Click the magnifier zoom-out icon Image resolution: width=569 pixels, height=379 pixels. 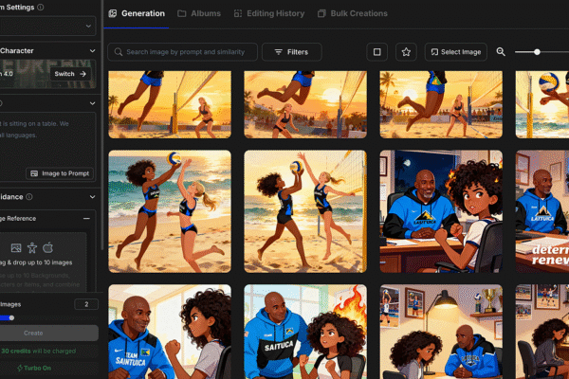click(x=501, y=52)
